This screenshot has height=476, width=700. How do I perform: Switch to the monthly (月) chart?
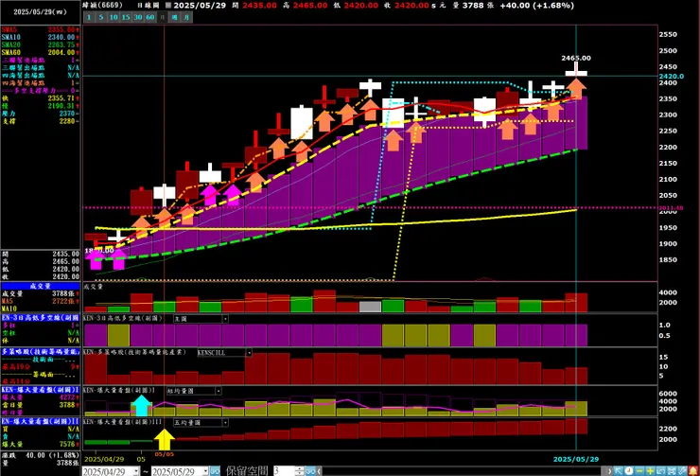pyautogui.click(x=186, y=17)
